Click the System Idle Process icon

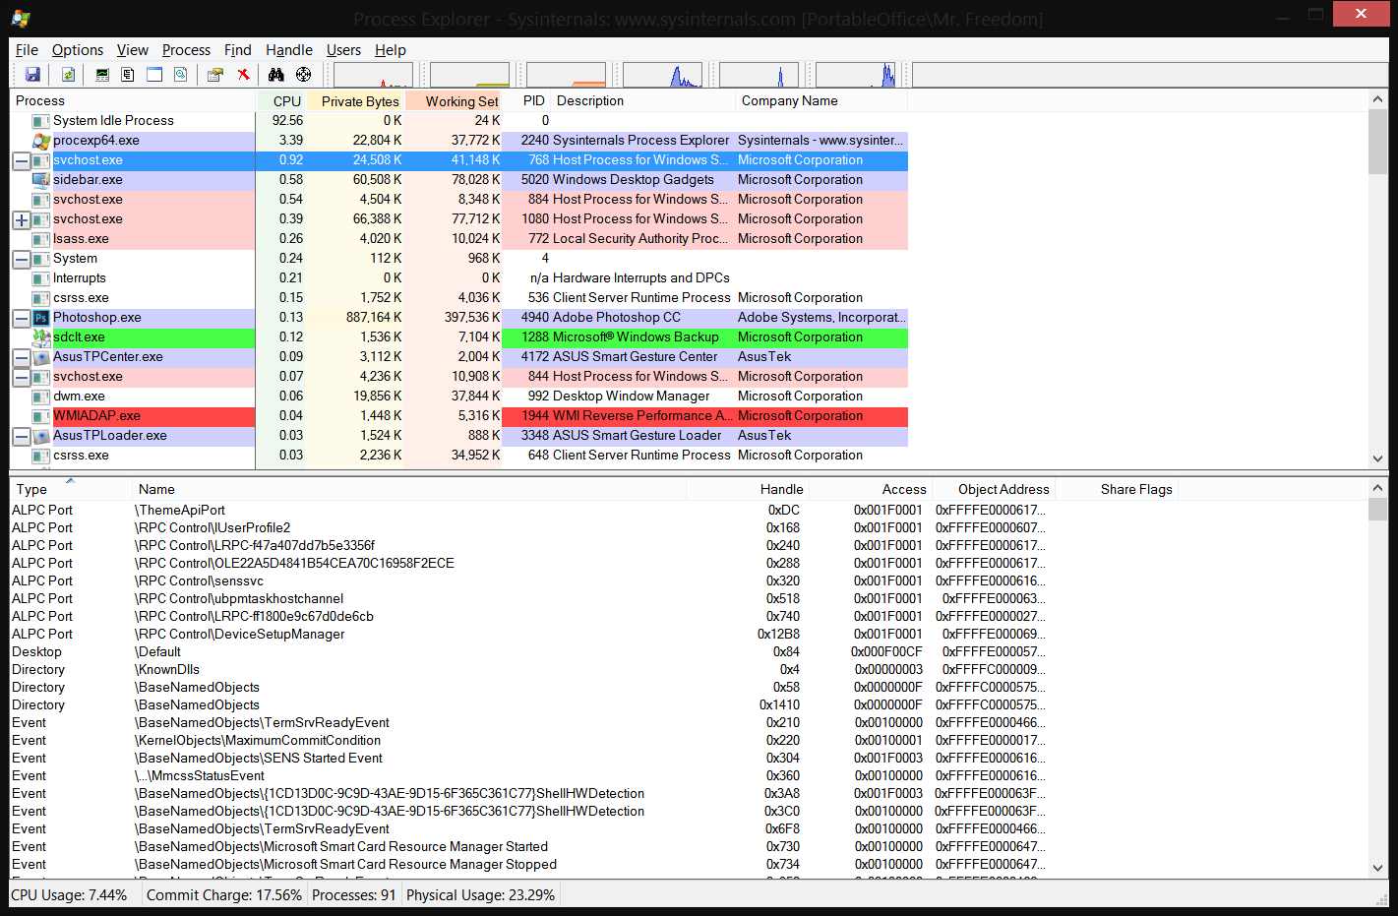tap(41, 121)
